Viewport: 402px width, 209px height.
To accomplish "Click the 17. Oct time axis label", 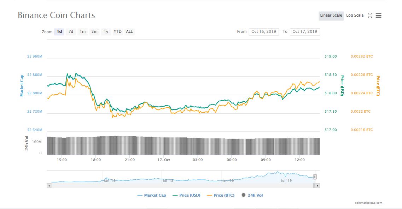I will pos(164,160).
